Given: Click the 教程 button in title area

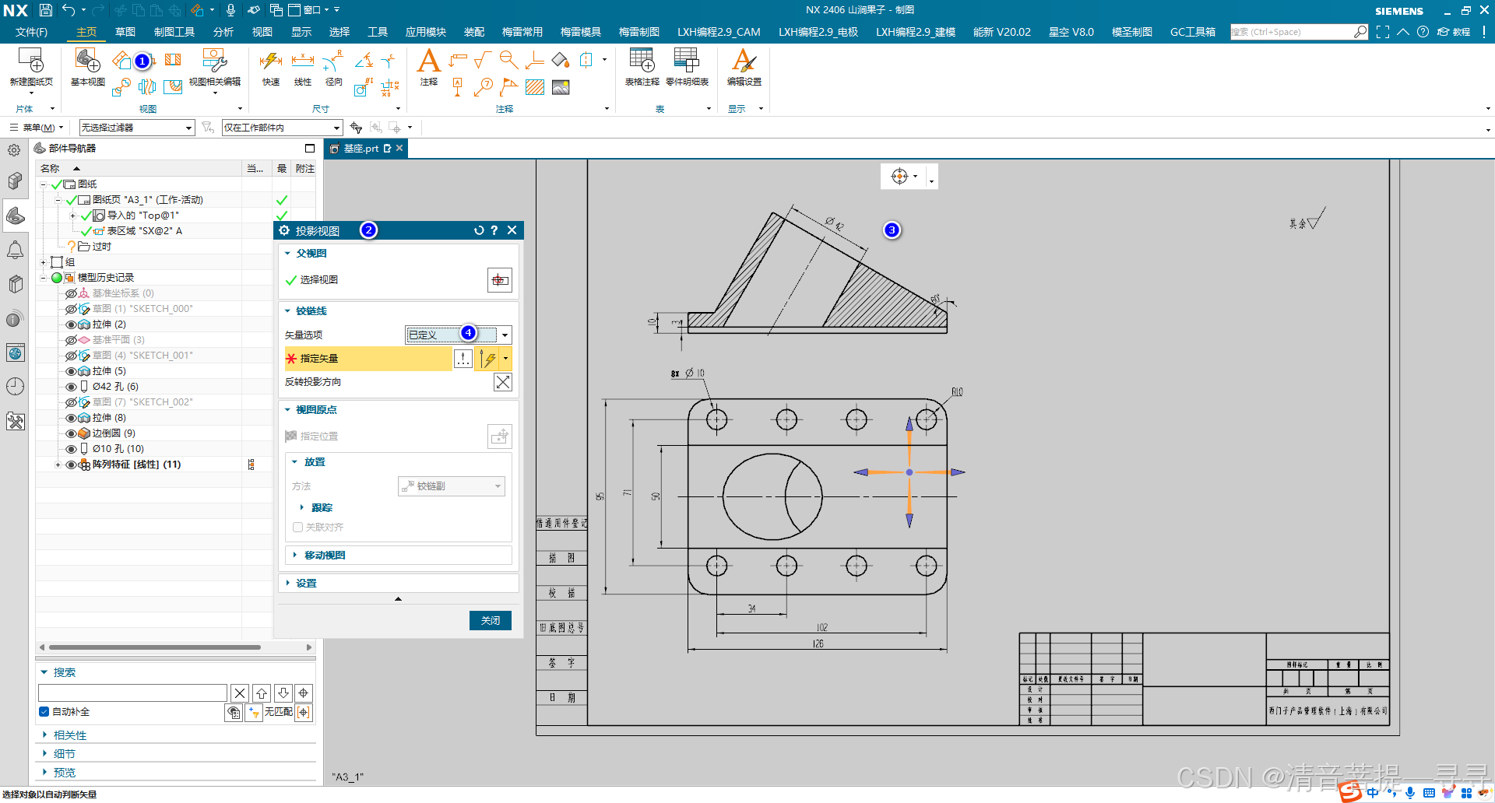Looking at the screenshot, I should [x=1454, y=32].
